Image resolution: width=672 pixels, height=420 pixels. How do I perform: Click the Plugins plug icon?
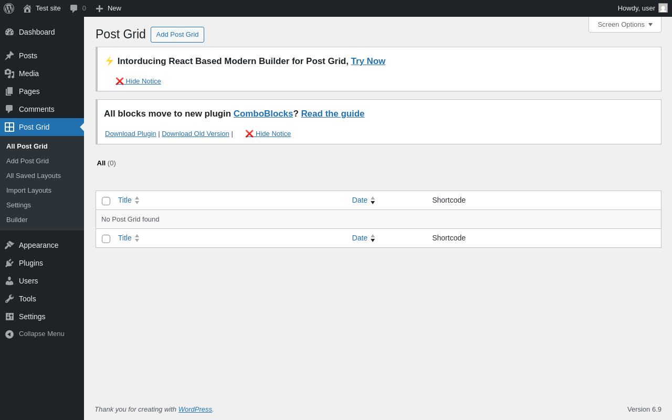coord(9,263)
